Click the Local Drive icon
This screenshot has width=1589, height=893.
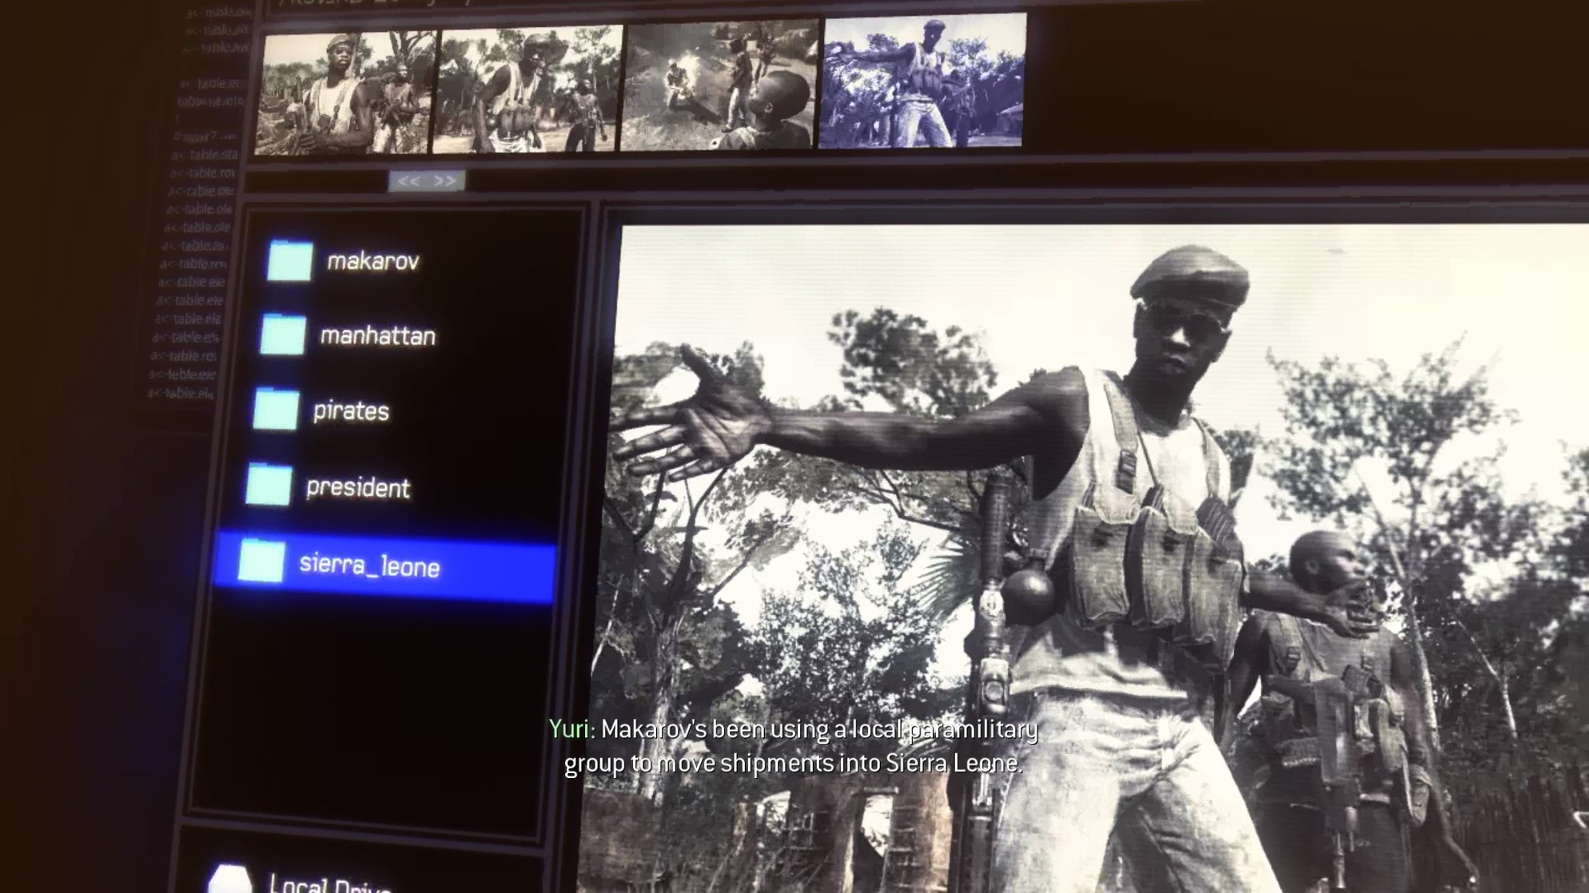pyautogui.click(x=229, y=878)
